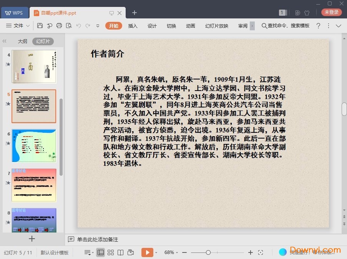Image resolution: width=347 pixels, height=259 pixels.
Task: Click the zoom slider handle
Action: (208, 252)
